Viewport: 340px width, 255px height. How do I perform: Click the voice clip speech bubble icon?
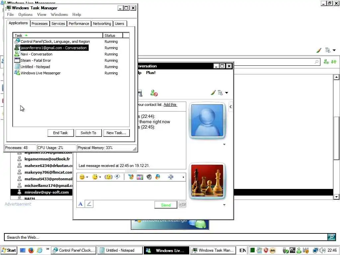pos(117,177)
